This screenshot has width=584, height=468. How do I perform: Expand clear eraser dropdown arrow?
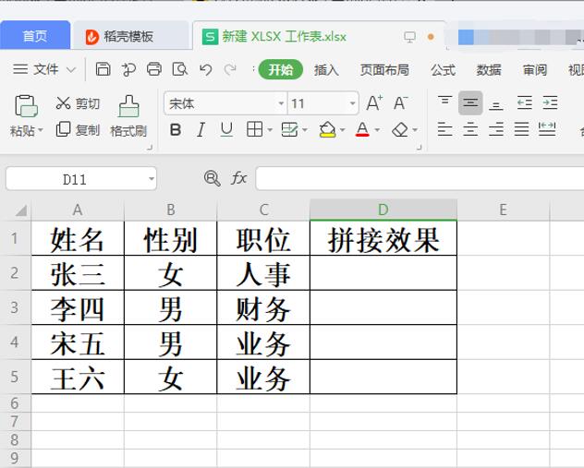pyautogui.click(x=415, y=130)
